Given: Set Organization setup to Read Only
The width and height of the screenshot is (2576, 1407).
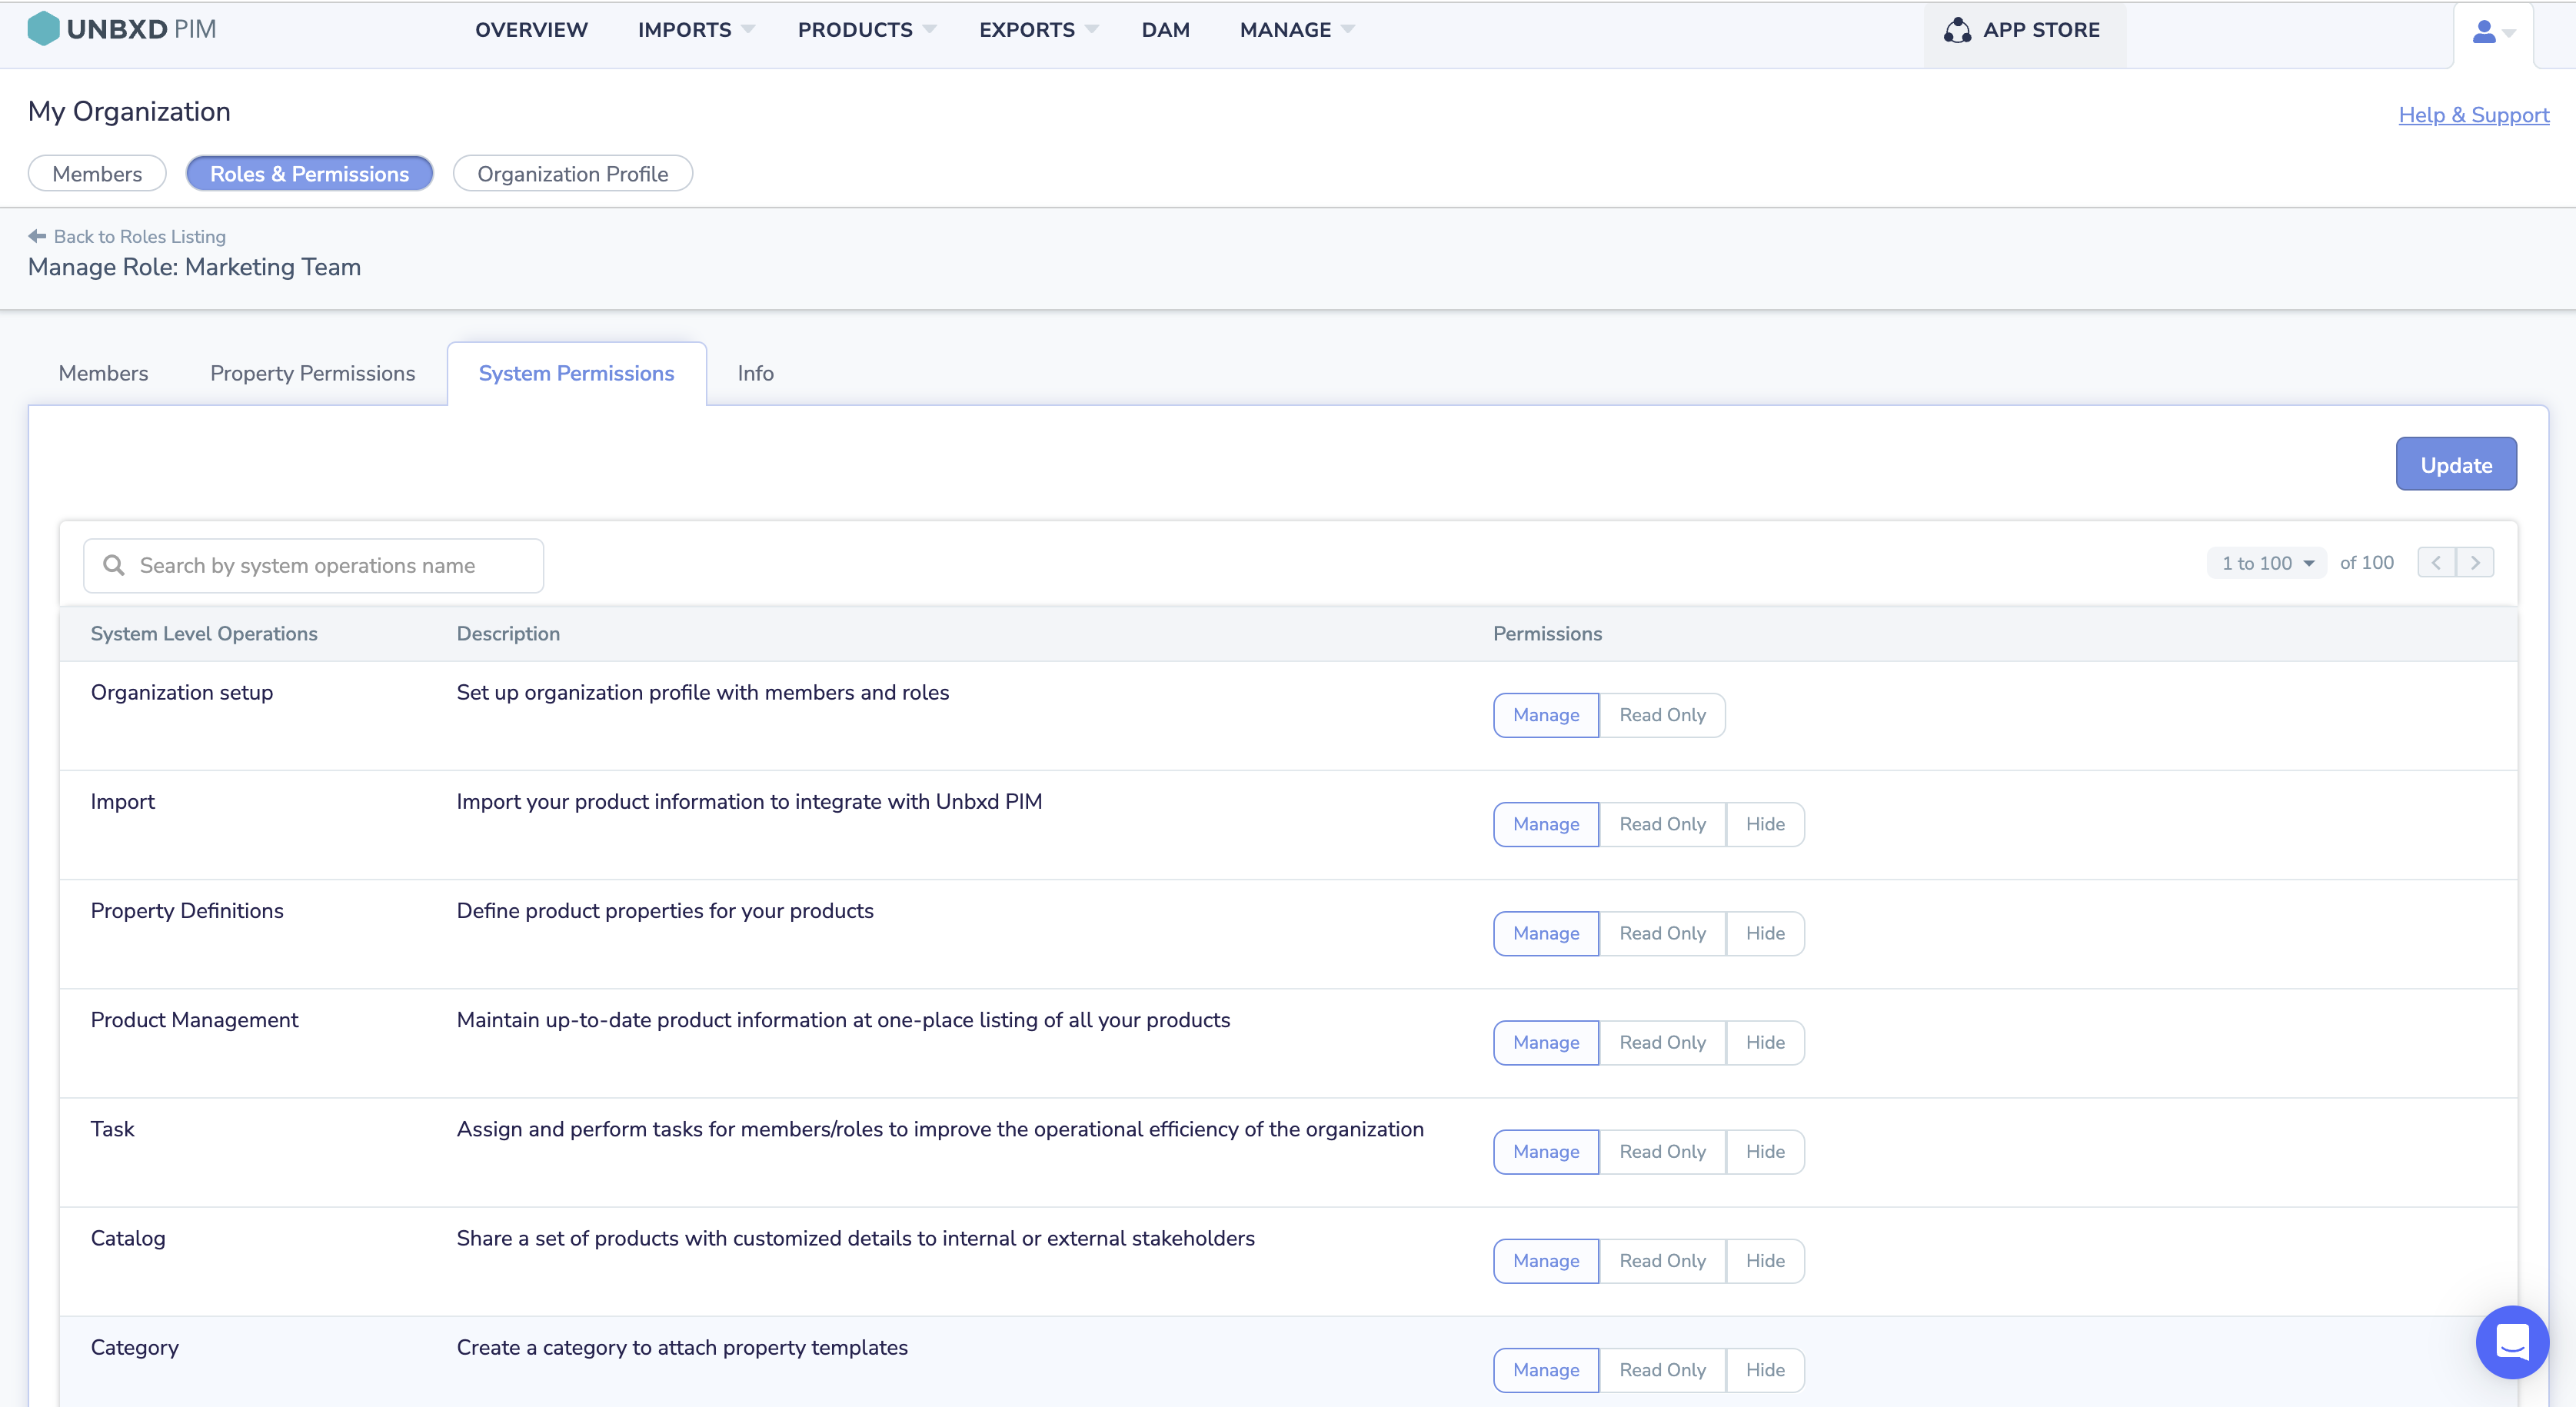Looking at the screenshot, I should tap(1662, 715).
